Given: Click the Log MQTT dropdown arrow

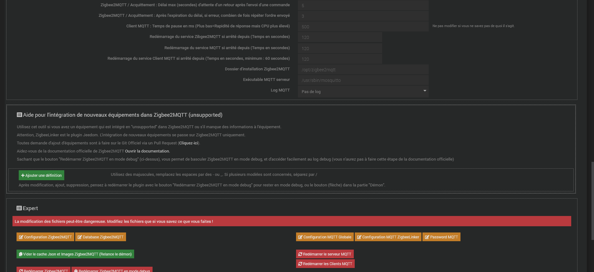Looking at the screenshot, I should coord(425,91).
